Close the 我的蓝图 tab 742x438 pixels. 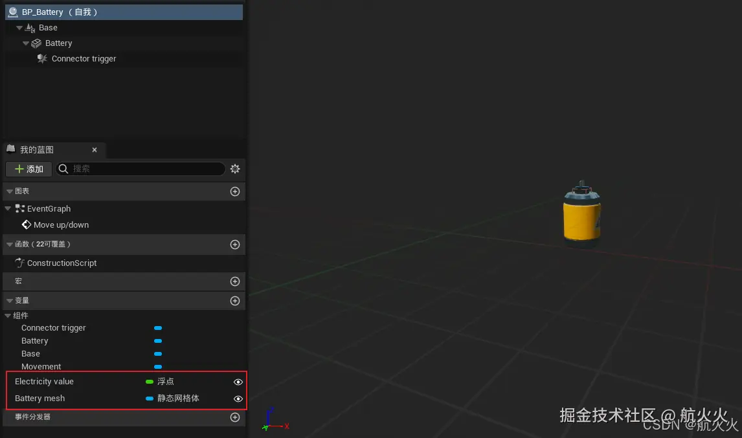[94, 149]
